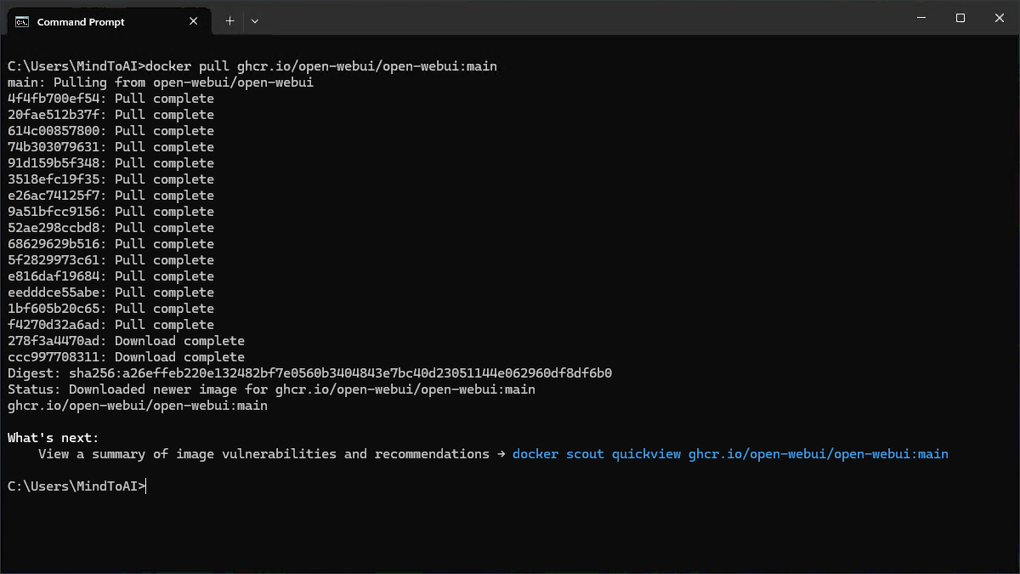
Task: Click the e26ac74125f7 Pull complete line
Action: click(x=110, y=196)
